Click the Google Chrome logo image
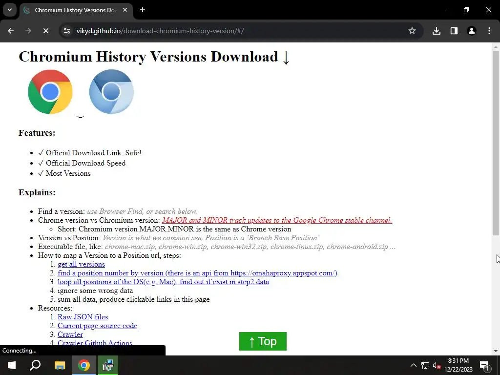This screenshot has width=500, height=375. pos(50,92)
